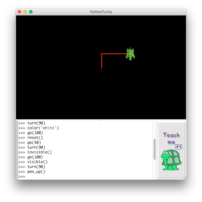Minimize the window with the yellow button
This screenshot has height=202, width=202.
pyautogui.click(x=25, y=12)
